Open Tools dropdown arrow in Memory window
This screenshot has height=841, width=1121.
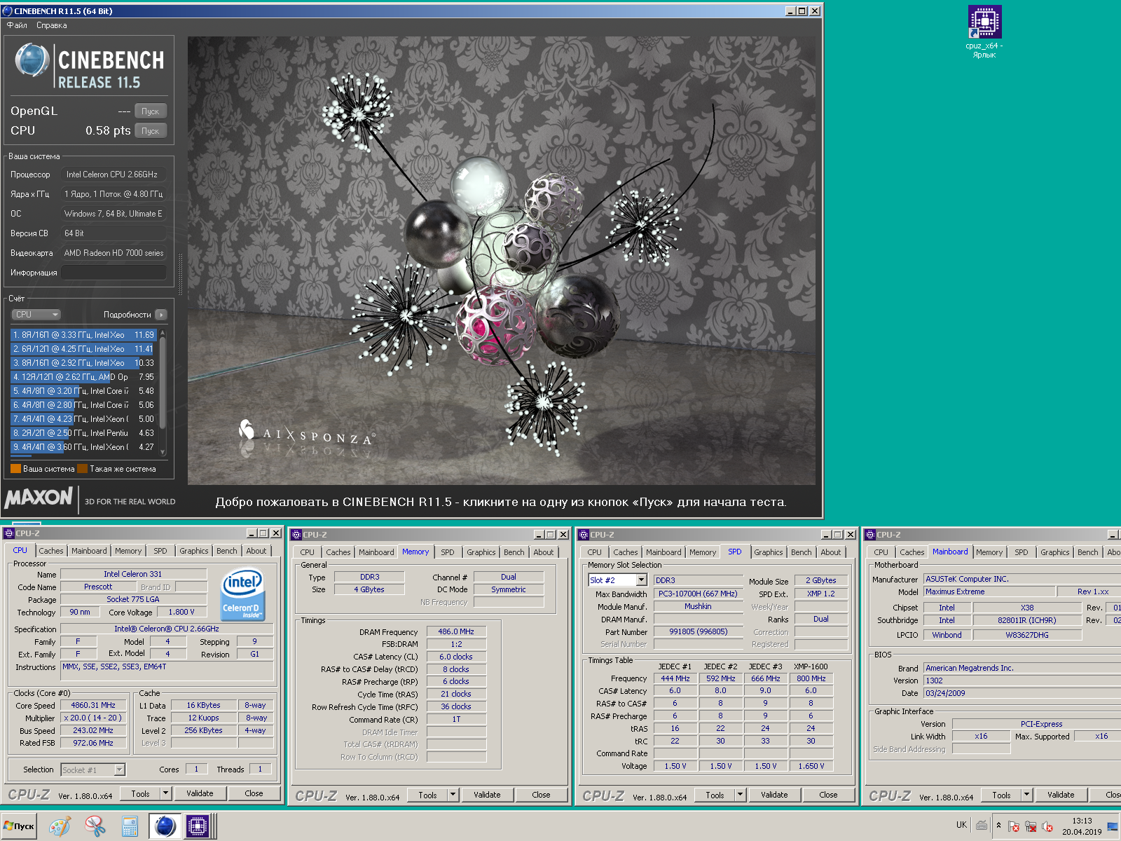click(453, 795)
